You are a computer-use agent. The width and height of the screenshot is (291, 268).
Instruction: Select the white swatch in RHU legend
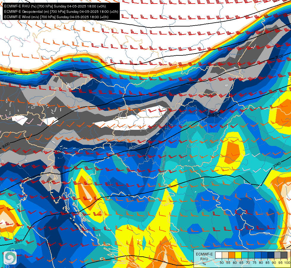218,255
